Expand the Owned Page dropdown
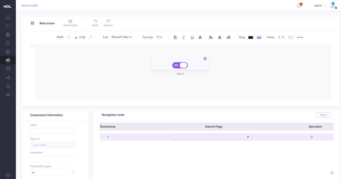The height and width of the screenshot is (179, 341). click(x=211, y=137)
